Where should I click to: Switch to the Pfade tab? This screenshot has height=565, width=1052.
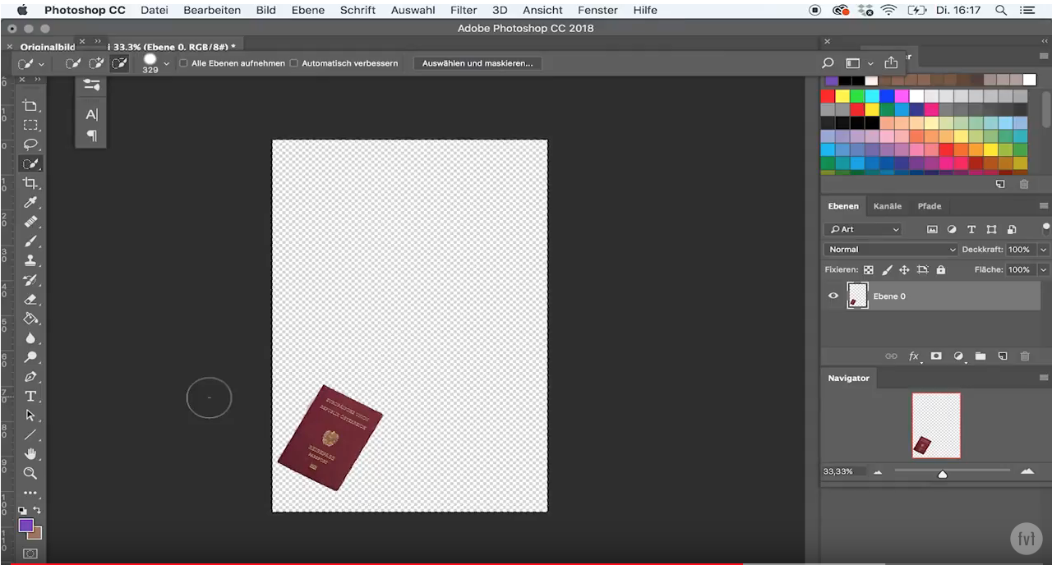point(930,206)
